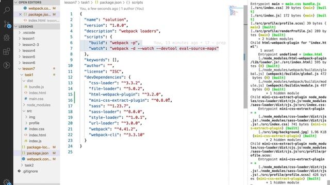Collapse the task1 folder
The height and width of the screenshot is (185, 330).
(22, 75)
